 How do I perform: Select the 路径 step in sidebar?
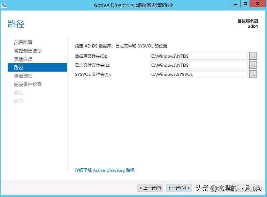[37, 67]
